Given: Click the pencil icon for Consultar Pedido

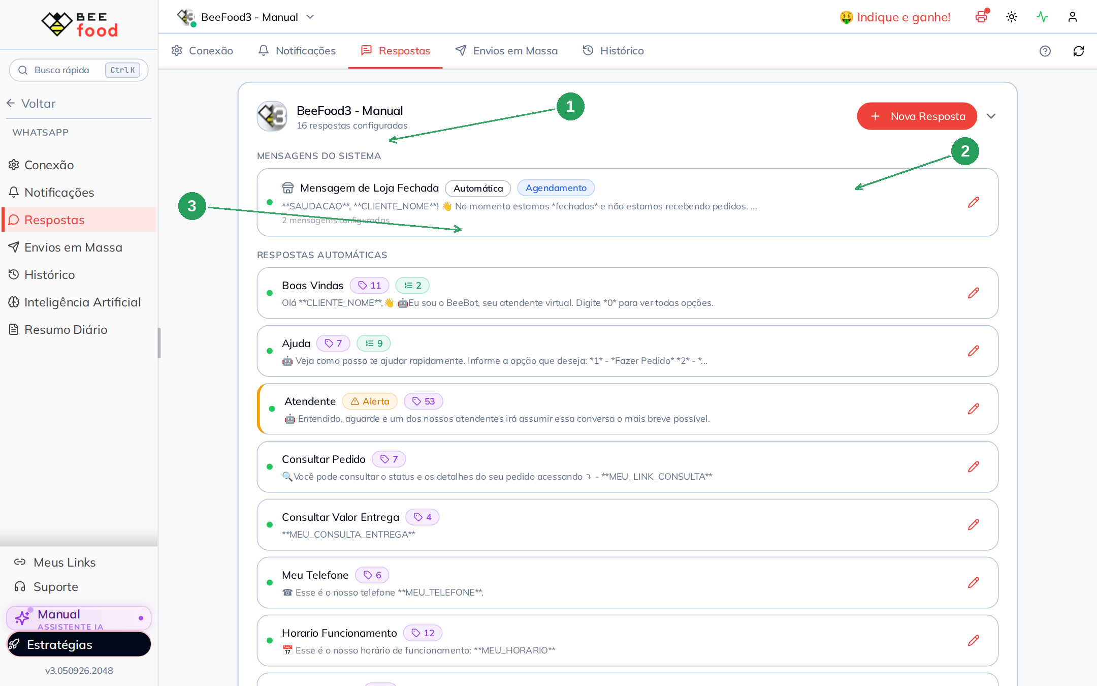Looking at the screenshot, I should pyautogui.click(x=974, y=466).
